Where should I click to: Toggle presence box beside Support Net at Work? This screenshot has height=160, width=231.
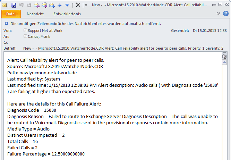25,30
